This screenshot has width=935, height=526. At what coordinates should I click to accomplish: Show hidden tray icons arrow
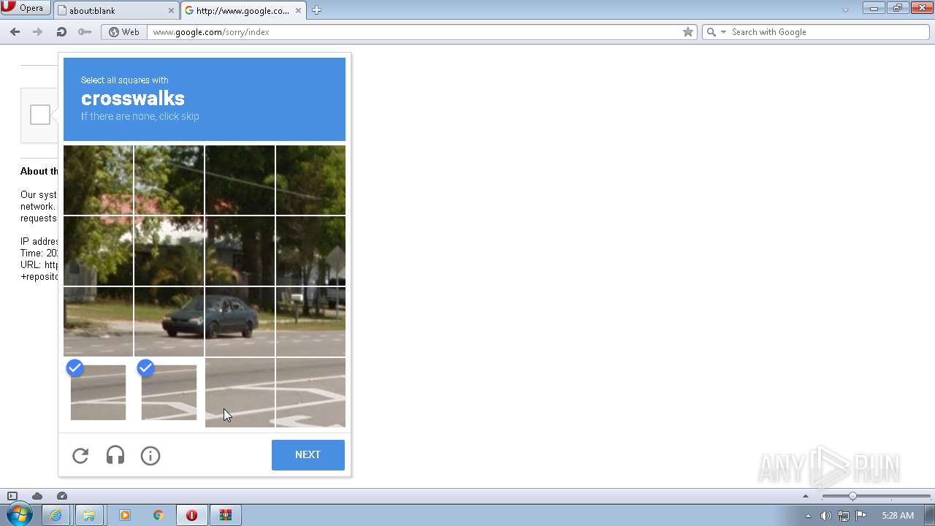(808, 516)
